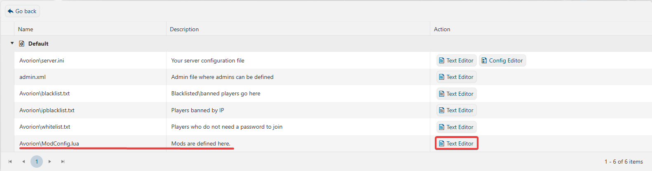
Task: Select page 1 in pager
Action: point(37,162)
